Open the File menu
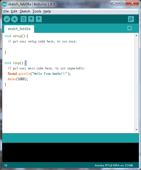The height and width of the screenshot is (170, 141). [x=6, y=11]
